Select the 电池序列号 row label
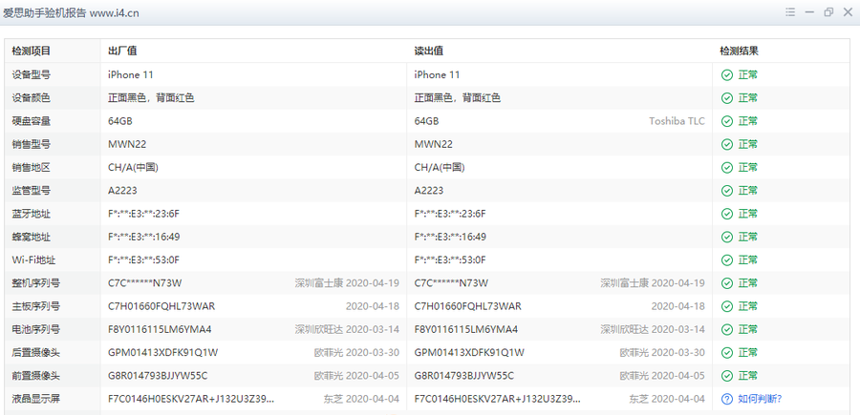This screenshot has height=415, width=860. 36,329
